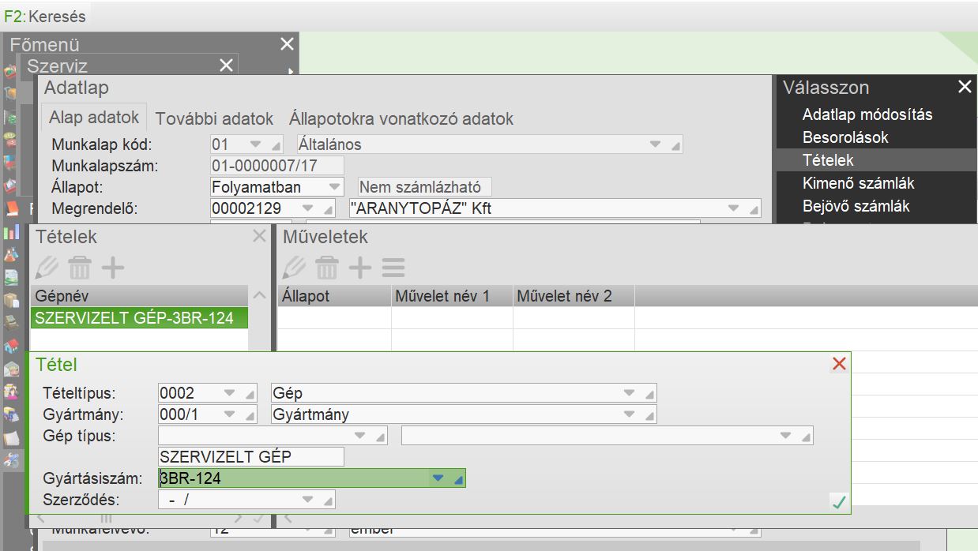Open the house icon in sidebar
This screenshot has width=978, height=551.
point(11,346)
